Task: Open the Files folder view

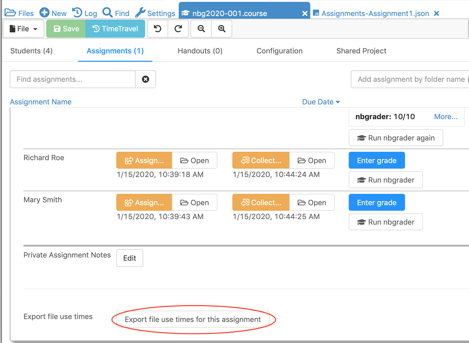Action: point(19,13)
